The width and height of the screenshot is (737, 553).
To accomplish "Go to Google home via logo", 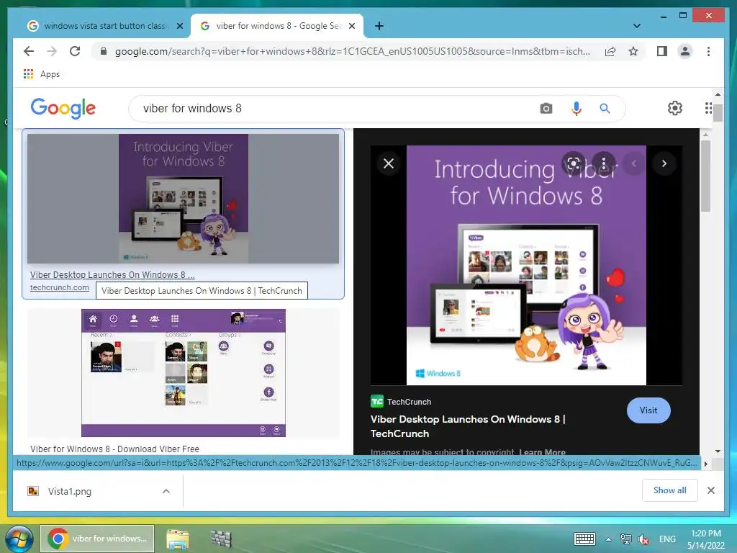I will pyautogui.click(x=63, y=109).
